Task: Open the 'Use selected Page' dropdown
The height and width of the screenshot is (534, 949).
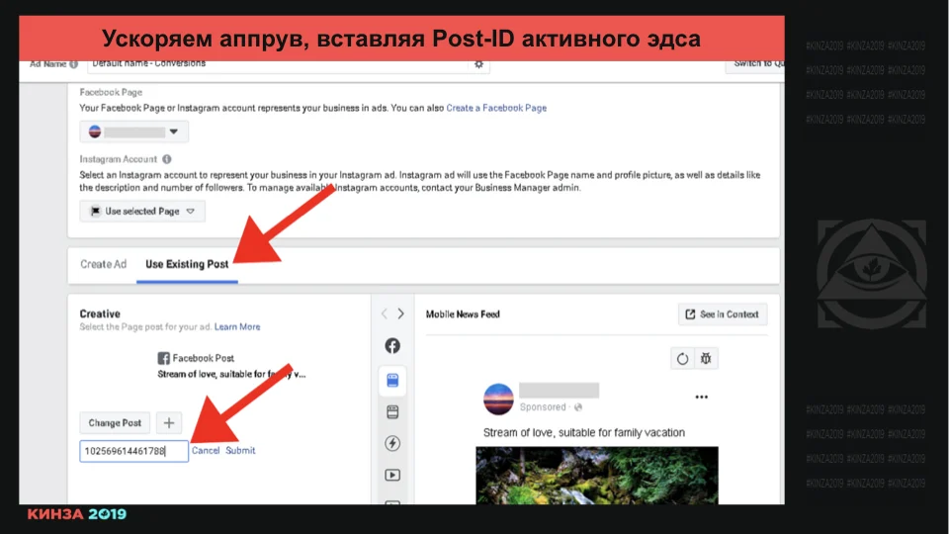Action: (142, 212)
